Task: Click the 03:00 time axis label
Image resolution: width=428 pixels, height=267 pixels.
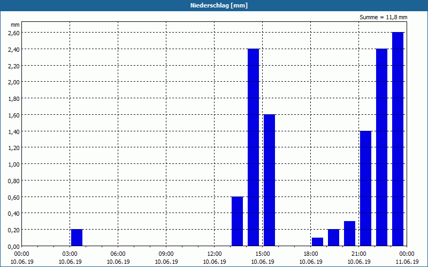Action: click(70, 254)
